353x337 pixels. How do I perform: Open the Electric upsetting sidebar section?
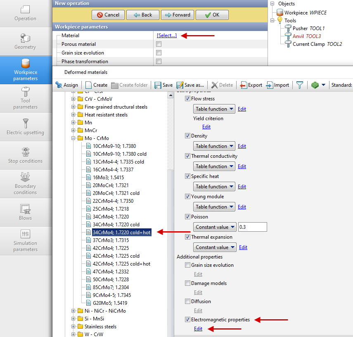26,127
